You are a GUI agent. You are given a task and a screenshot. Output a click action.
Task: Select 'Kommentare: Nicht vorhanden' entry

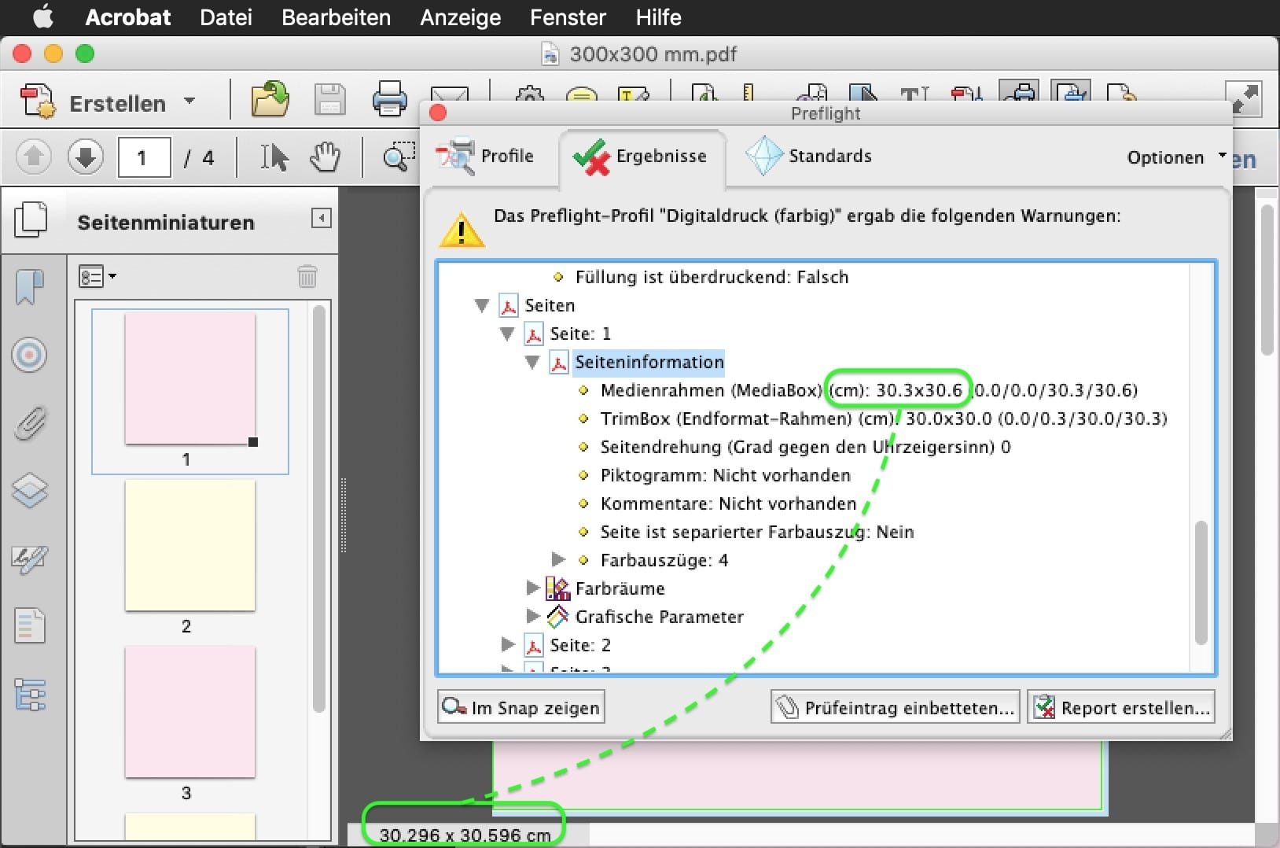pyautogui.click(x=728, y=503)
